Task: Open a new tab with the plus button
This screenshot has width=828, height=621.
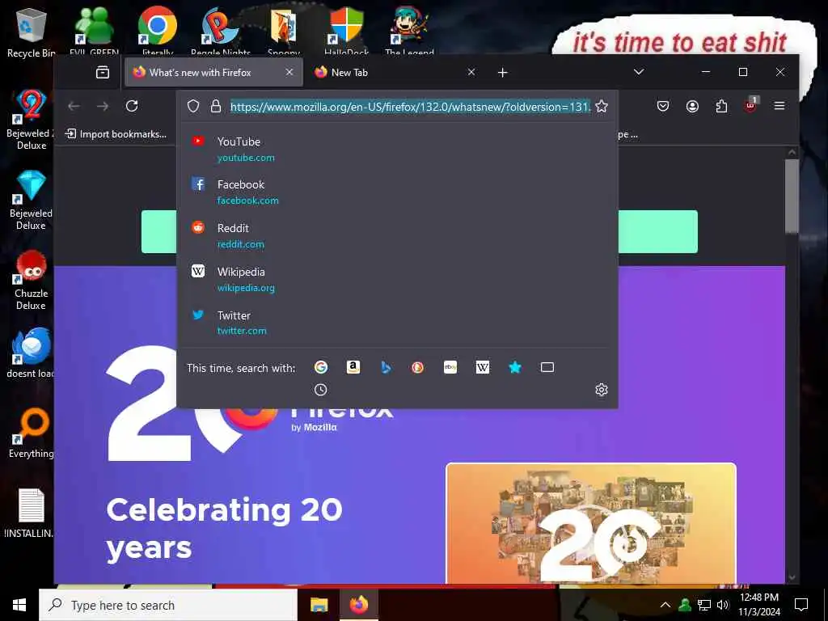Action: click(503, 72)
